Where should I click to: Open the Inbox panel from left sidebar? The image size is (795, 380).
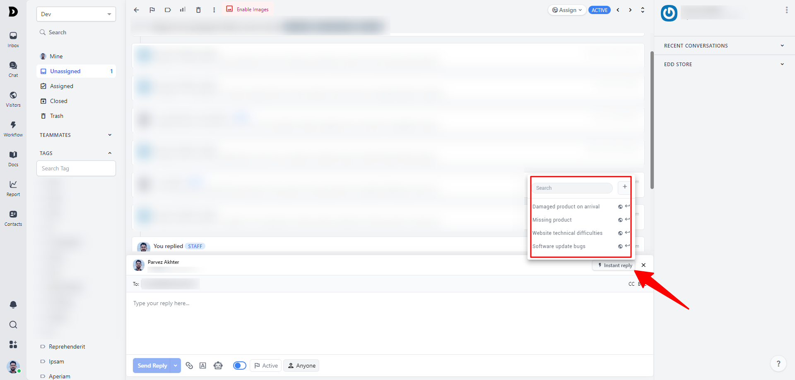(13, 38)
